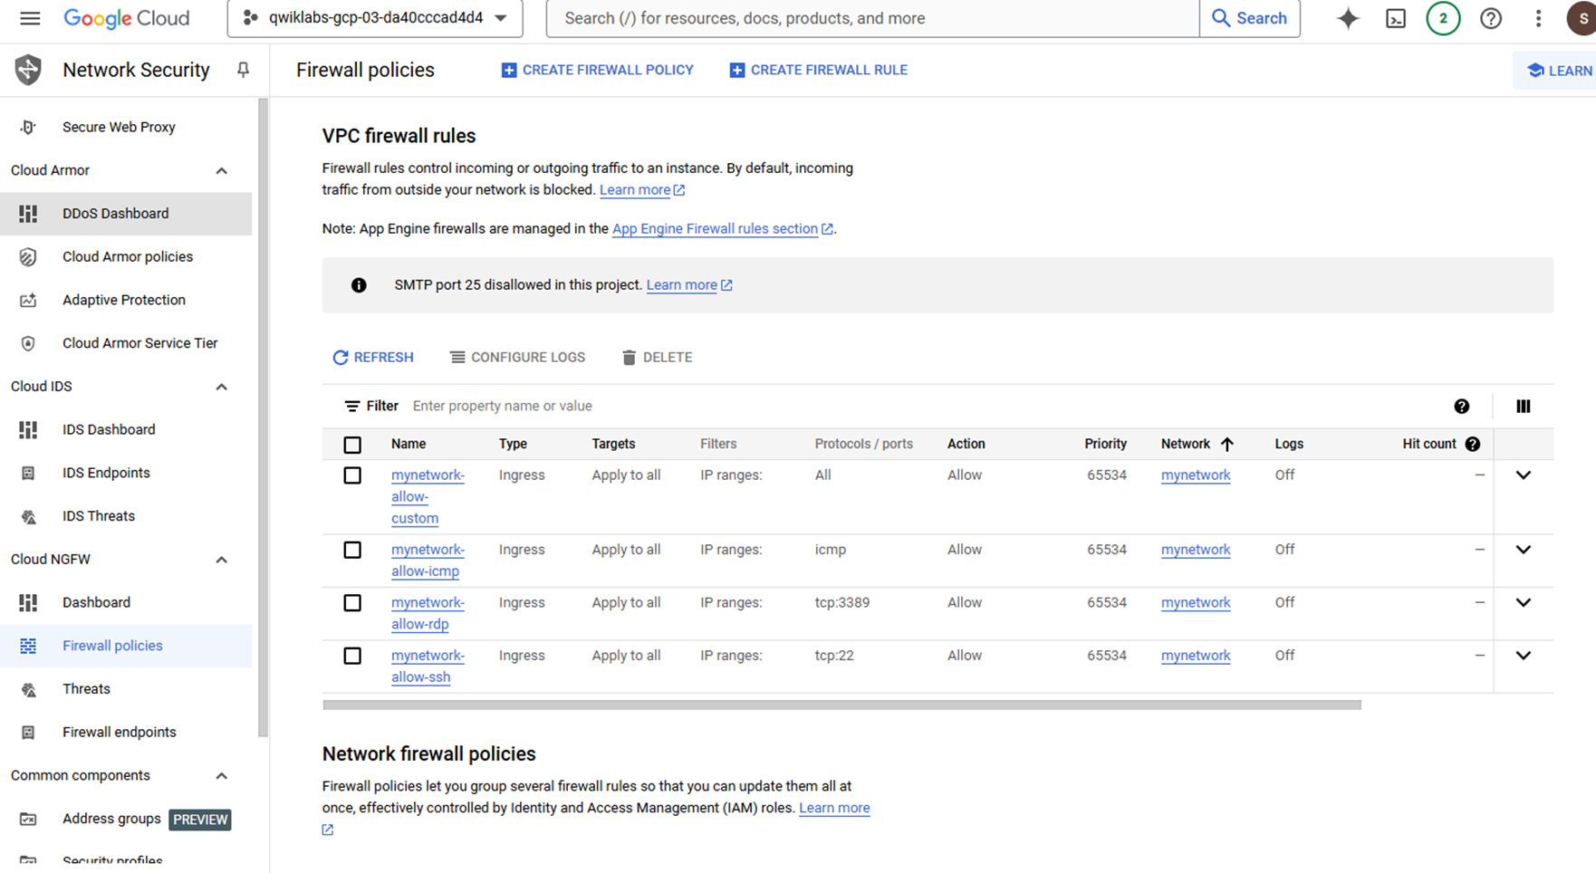Open DDoS Dashboard in sidebar
This screenshot has width=1596, height=873.
(x=126, y=214)
